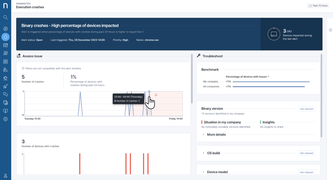Open the rocket icon in sidebar
The width and height of the screenshot is (333, 180).
pyautogui.click(x=5, y=86)
